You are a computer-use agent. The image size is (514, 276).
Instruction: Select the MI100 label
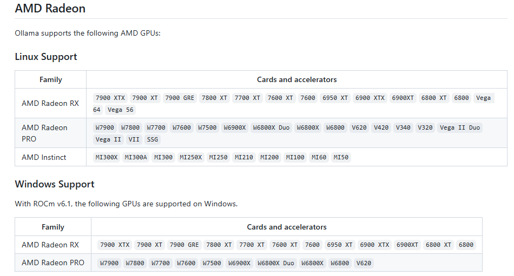coord(295,157)
